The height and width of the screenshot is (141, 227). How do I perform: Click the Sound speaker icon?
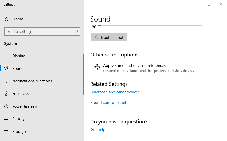pos(7,69)
